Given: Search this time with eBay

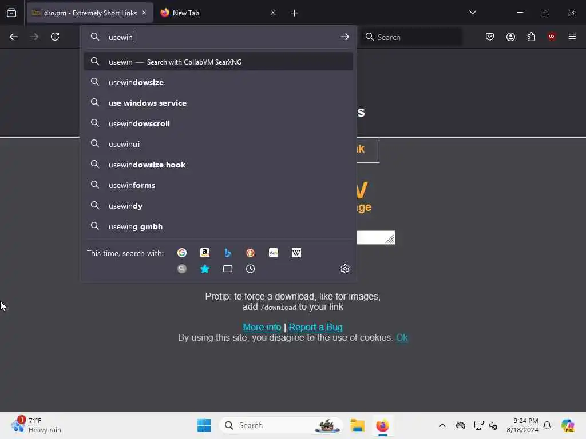Looking at the screenshot, I should click(x=274, y=253).
